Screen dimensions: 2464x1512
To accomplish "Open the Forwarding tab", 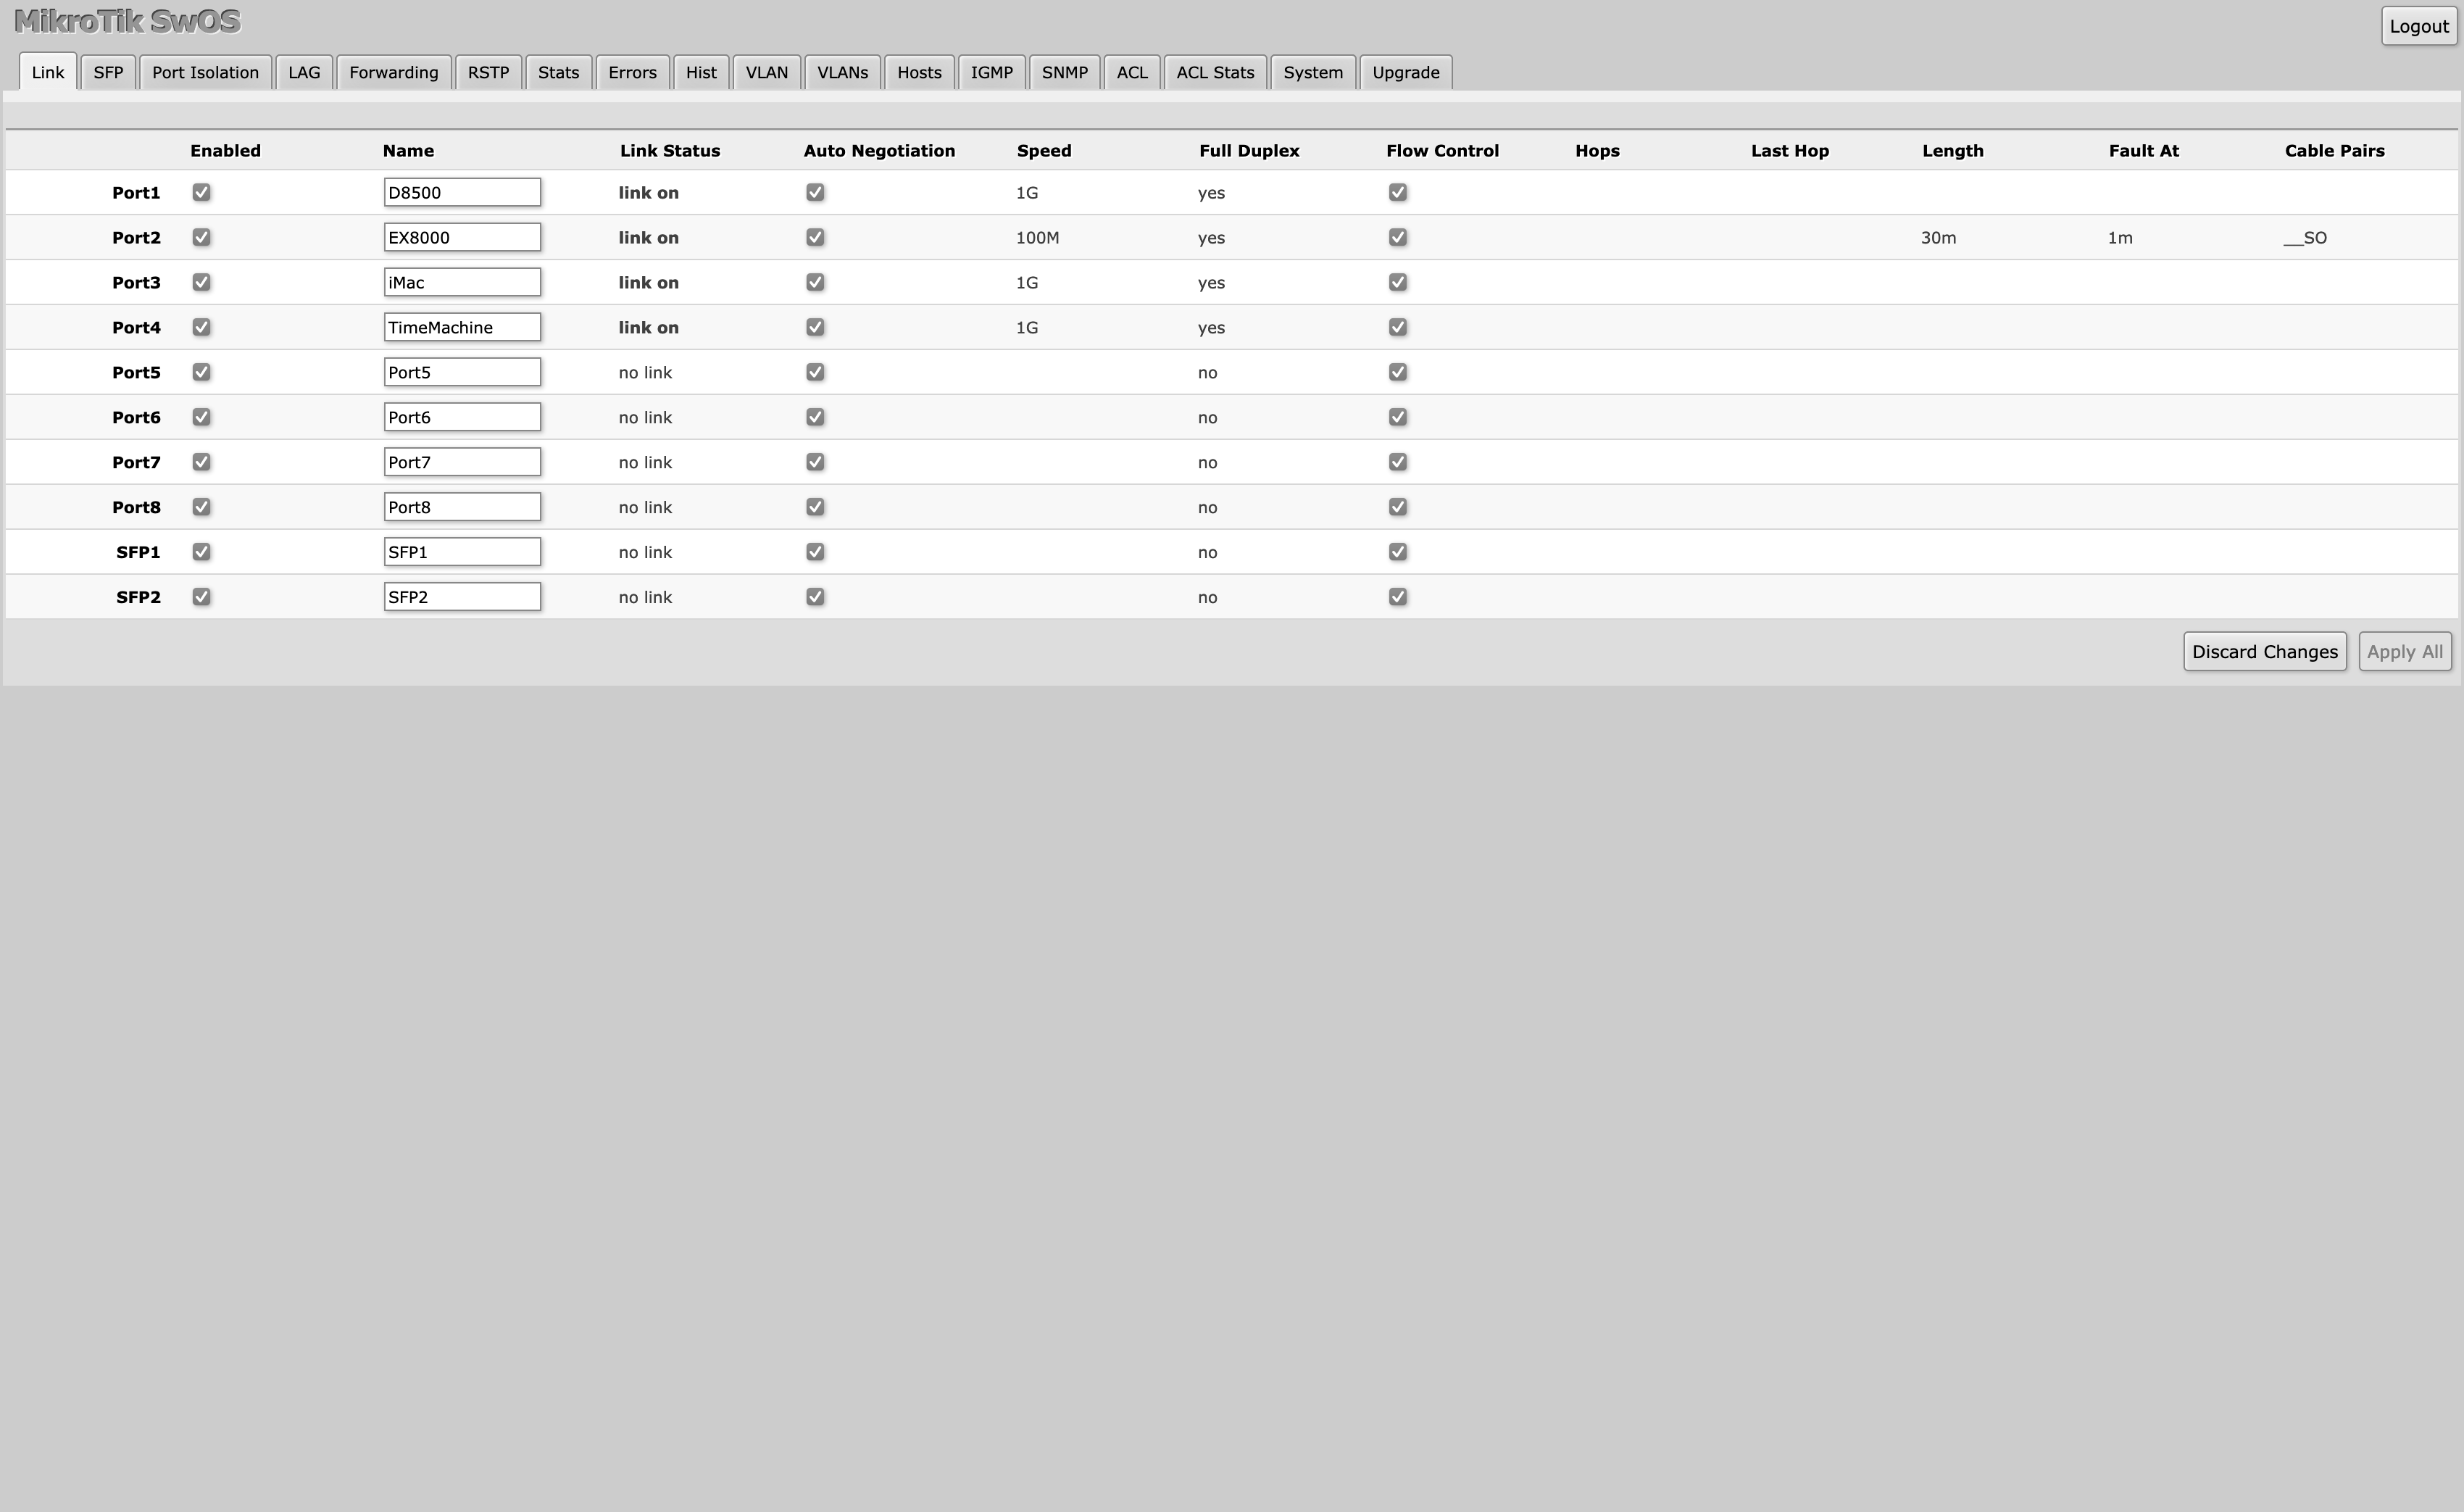I will coord(393,72).
